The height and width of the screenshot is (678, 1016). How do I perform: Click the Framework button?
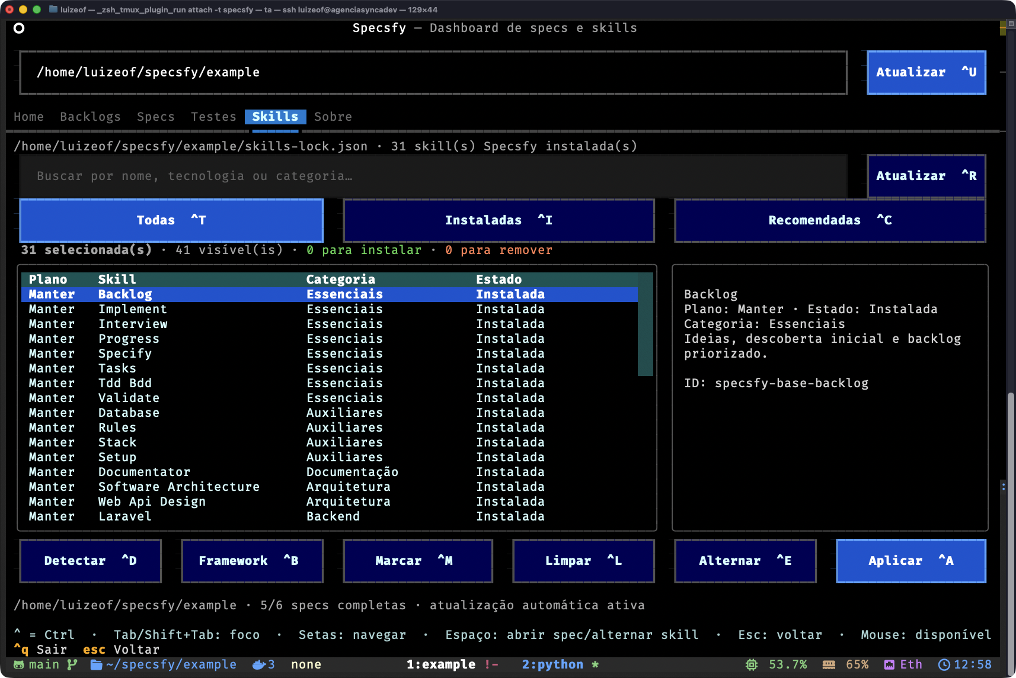252,561
